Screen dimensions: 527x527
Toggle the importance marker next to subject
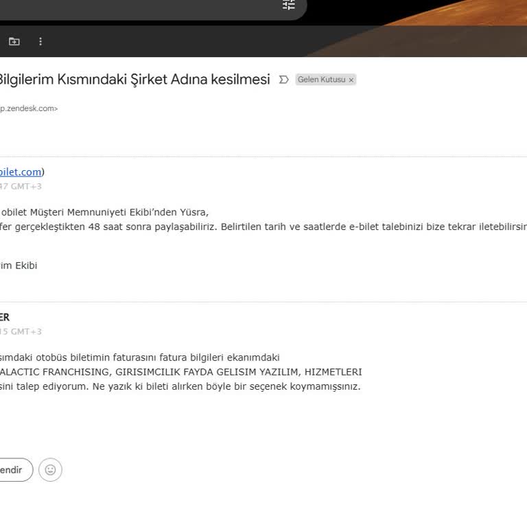283,80
